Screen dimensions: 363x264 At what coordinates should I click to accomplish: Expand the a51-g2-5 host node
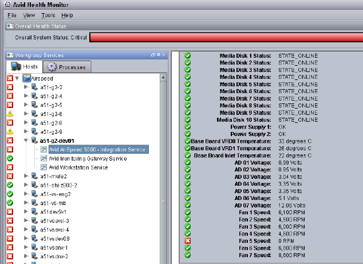(26, 105)
